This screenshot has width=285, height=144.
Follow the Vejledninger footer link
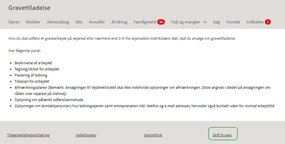tap(86, 135)
